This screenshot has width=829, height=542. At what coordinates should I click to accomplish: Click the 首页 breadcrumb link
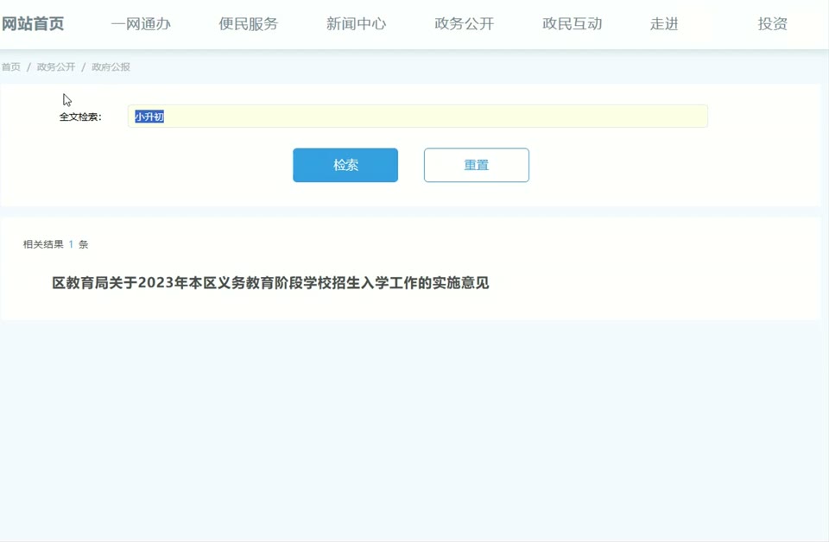(11, 67)
